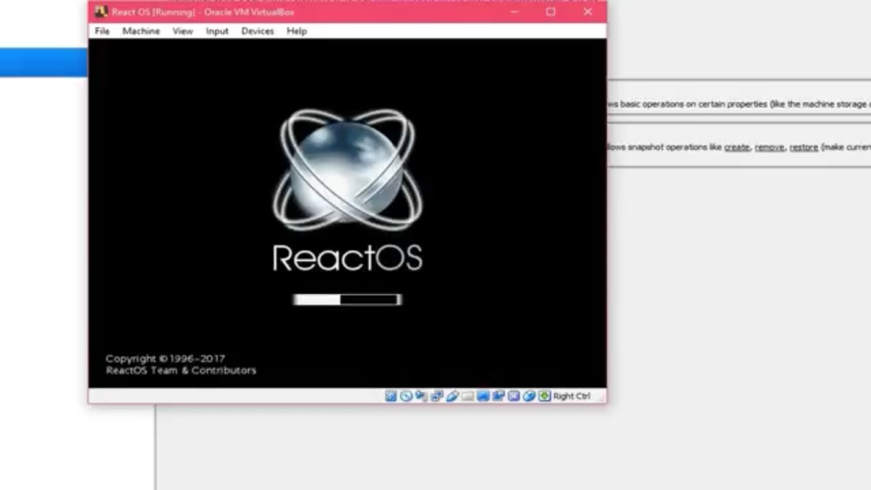Screen dimensions: 871x490
Task: Open the Input menu
Action: pos(217,31)
